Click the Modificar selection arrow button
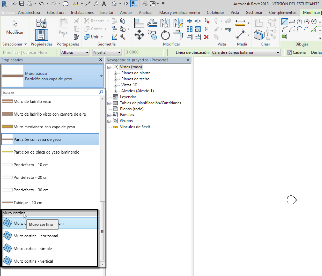Viewport: 322px width, 276px height. pyautogui.click(x=15, y=27)
